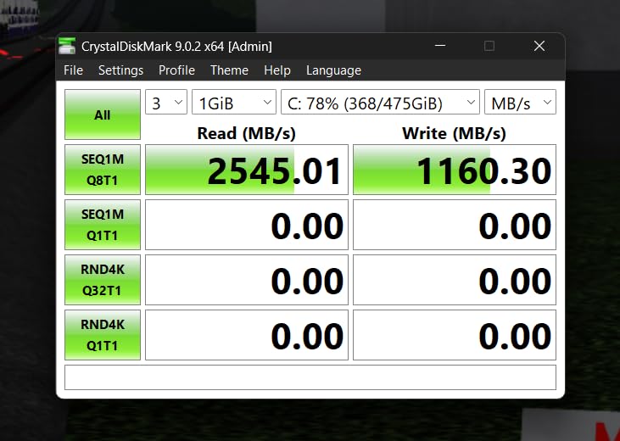Click the Write (MB/s) column header
Image resolution: width=620 pixels, height=441 pixels.
click(454, 133)
